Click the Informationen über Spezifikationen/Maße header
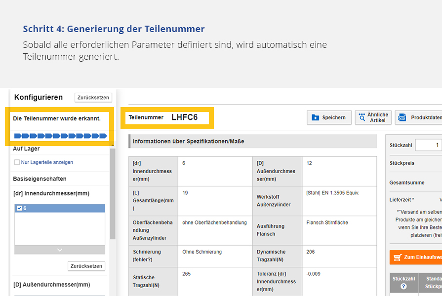442x296 pixels. coord(188,141)
